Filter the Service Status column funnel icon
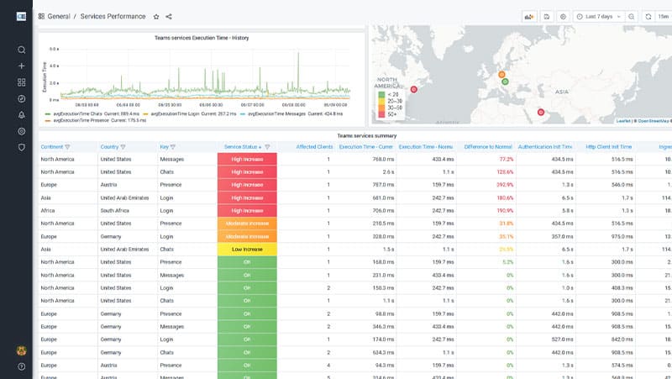 267,147
